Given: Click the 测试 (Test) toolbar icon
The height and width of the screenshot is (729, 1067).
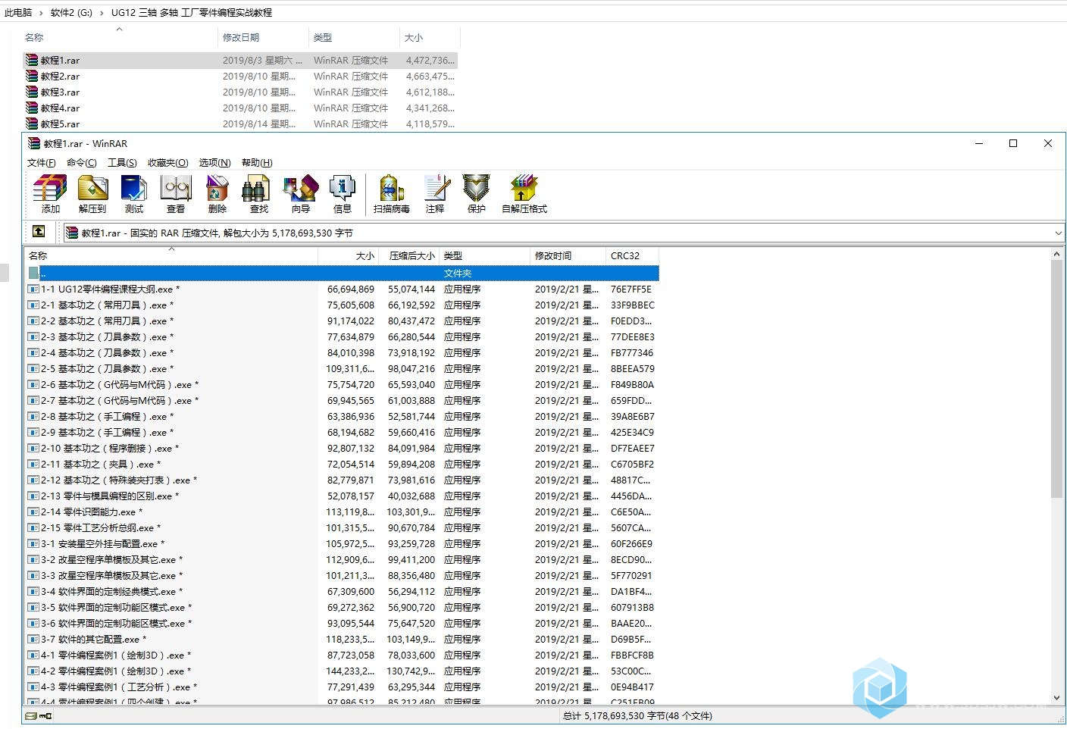Looking at the screenshot, I should coord(134,194).
